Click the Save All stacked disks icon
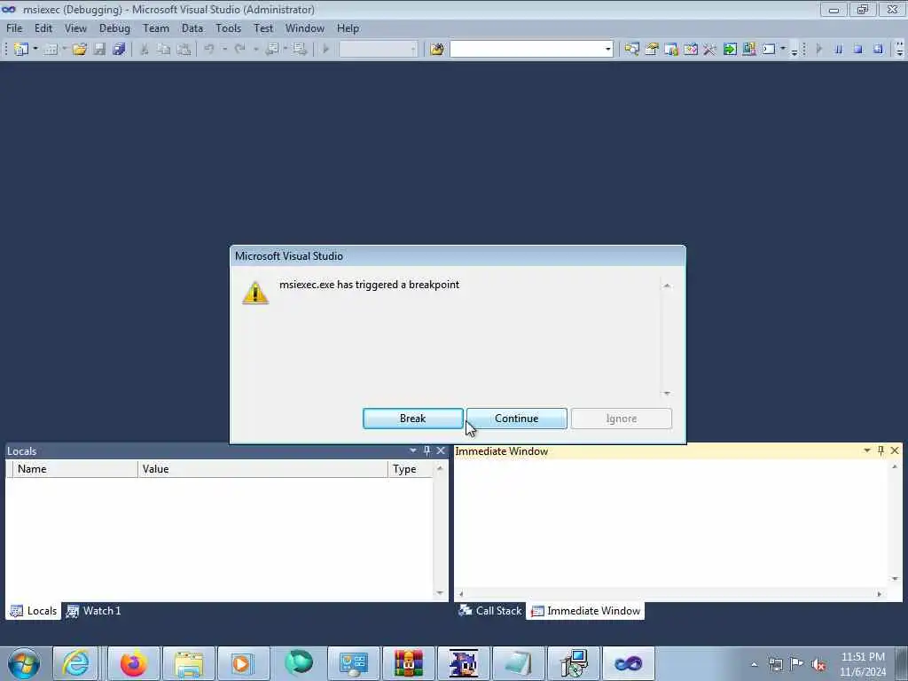Screen dimensions: 908x681 coord(120,50)
